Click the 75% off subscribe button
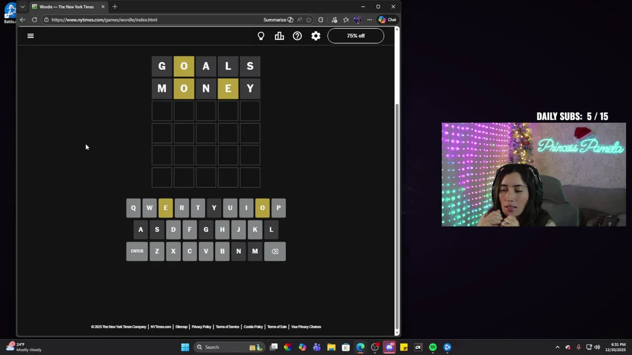Image resolution: width=632 pixels, height=355 pixels. pyautogui.click(x=355, y=35)
